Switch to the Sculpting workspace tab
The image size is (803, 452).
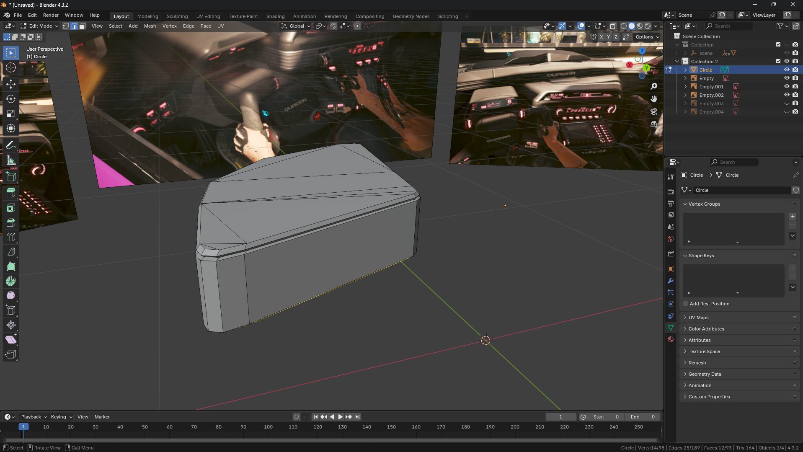(x=177, y=16)
